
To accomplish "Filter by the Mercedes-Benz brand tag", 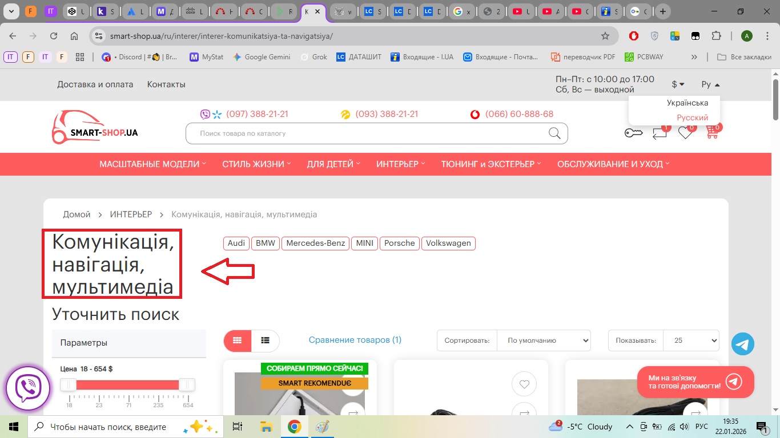I will pos(315,244).
